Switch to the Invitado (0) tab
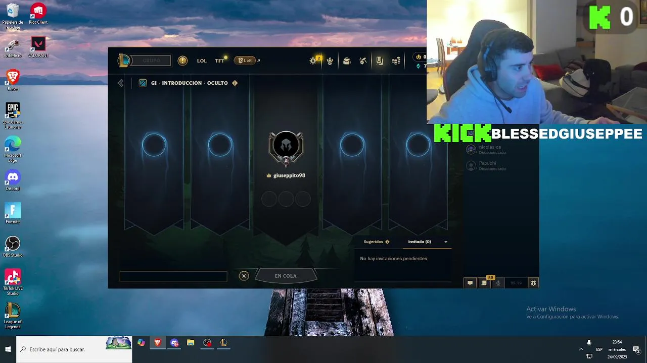Image resolution: width=647 pixels, height=363 pixels. 420,241
